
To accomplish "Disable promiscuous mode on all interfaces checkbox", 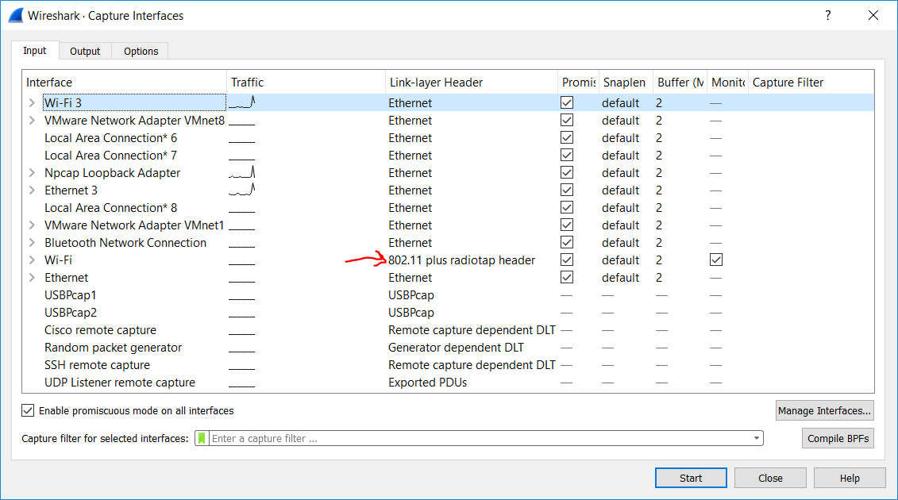I will pyautogui.click(x=29, y=411).
